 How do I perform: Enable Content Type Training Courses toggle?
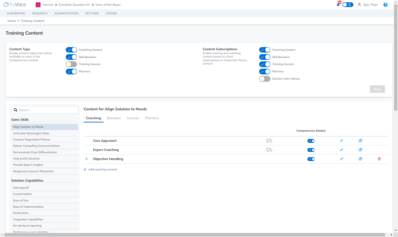[x=71, y=64]
